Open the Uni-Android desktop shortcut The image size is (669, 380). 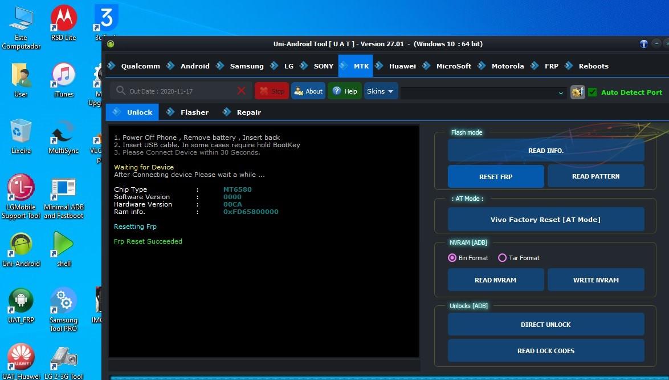(21, 249)
